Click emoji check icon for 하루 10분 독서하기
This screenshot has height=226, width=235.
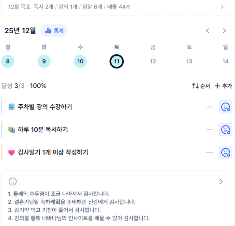(225, 130)
